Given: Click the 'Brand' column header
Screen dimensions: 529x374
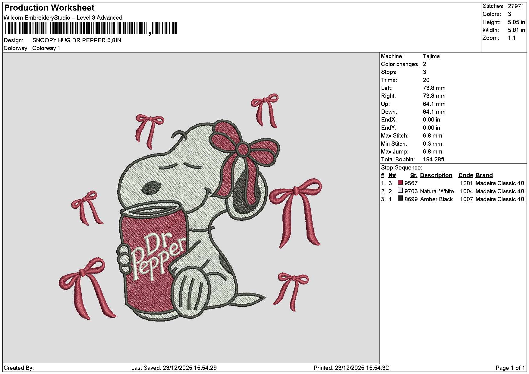Looking at the screenshot, I should click(484, 176).
